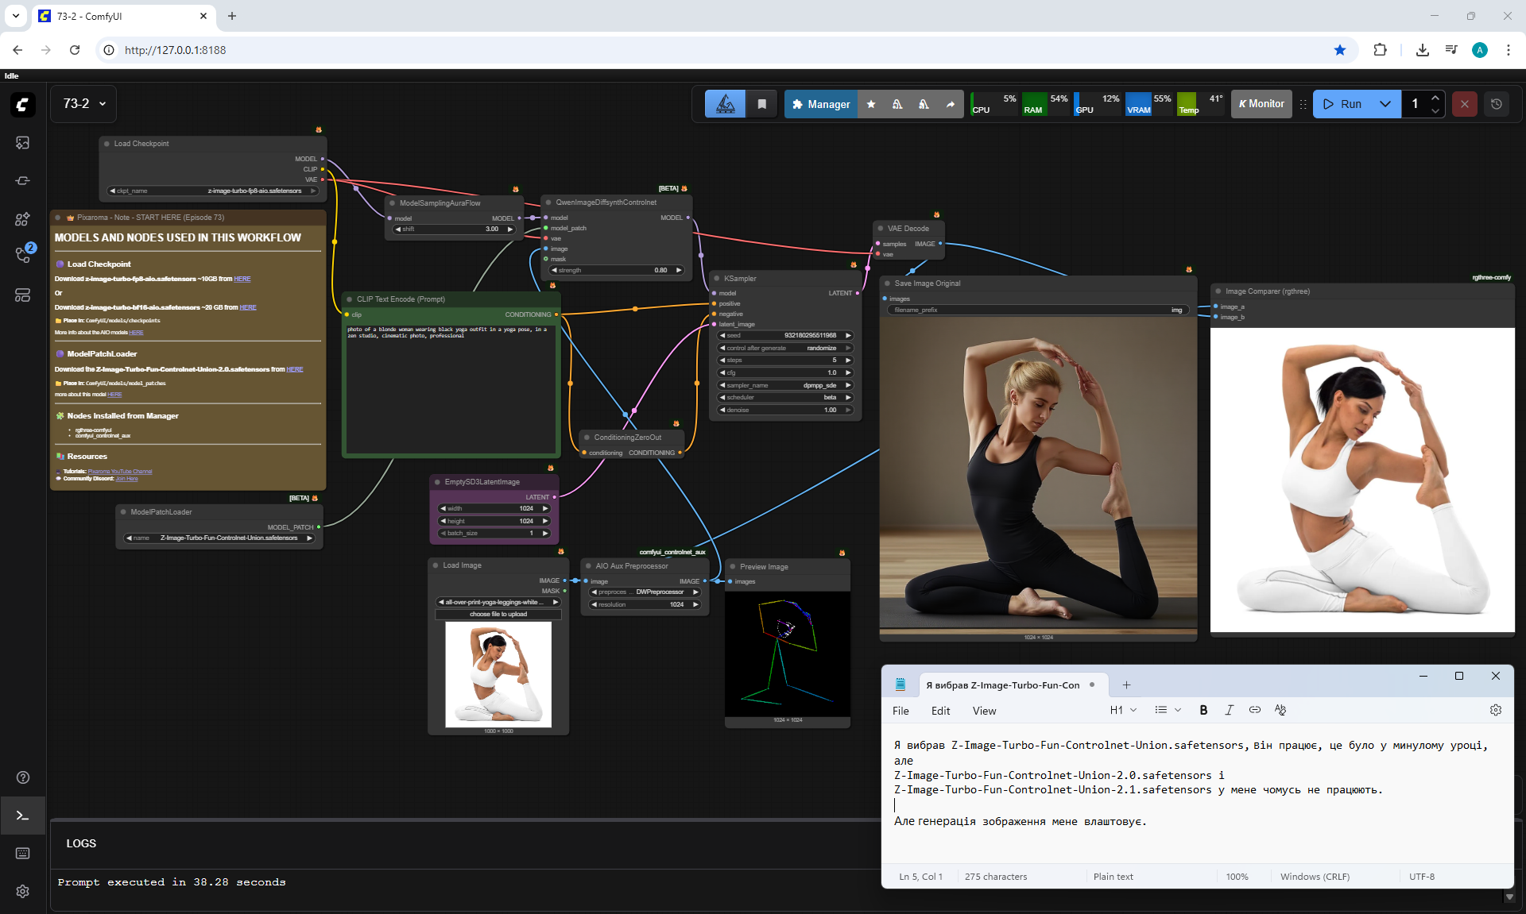
Task: Click 'choose file to upload' button
Action: 498,614
